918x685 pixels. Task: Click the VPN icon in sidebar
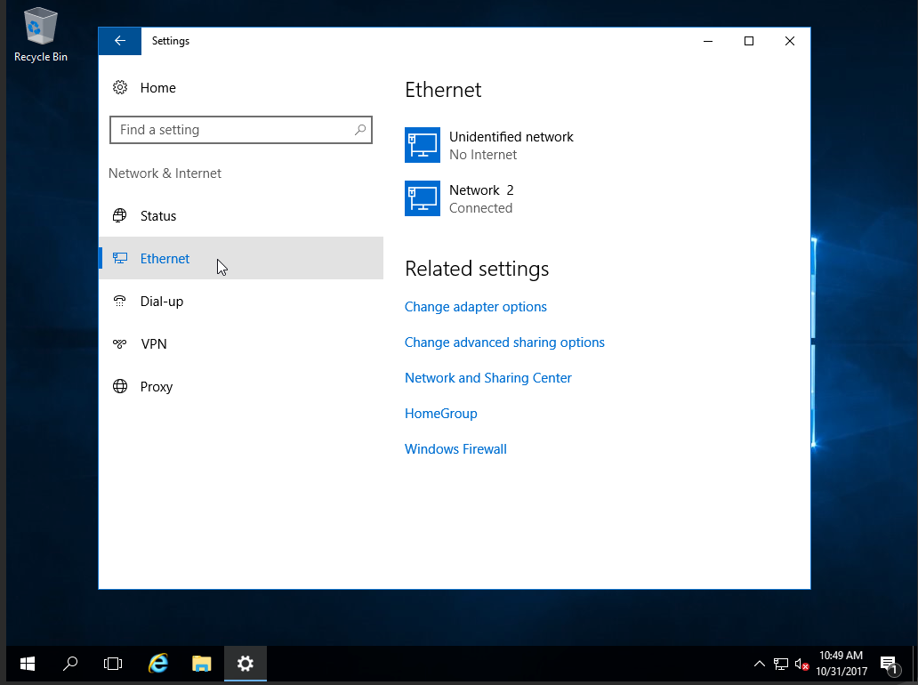pos(119,343)
